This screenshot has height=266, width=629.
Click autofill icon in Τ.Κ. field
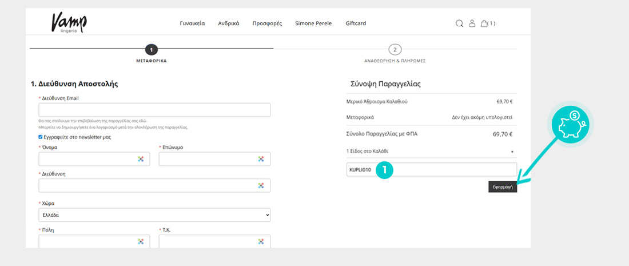tap(261, 241)
